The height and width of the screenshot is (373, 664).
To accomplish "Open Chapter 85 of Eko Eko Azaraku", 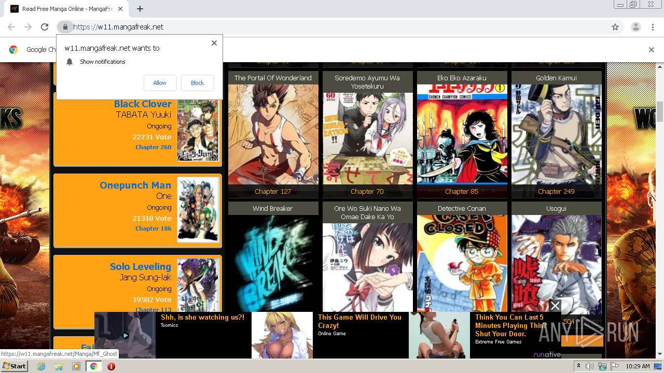I will point(462,191).
